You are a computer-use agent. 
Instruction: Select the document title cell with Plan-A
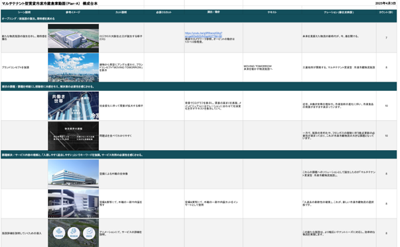point(50,3)
